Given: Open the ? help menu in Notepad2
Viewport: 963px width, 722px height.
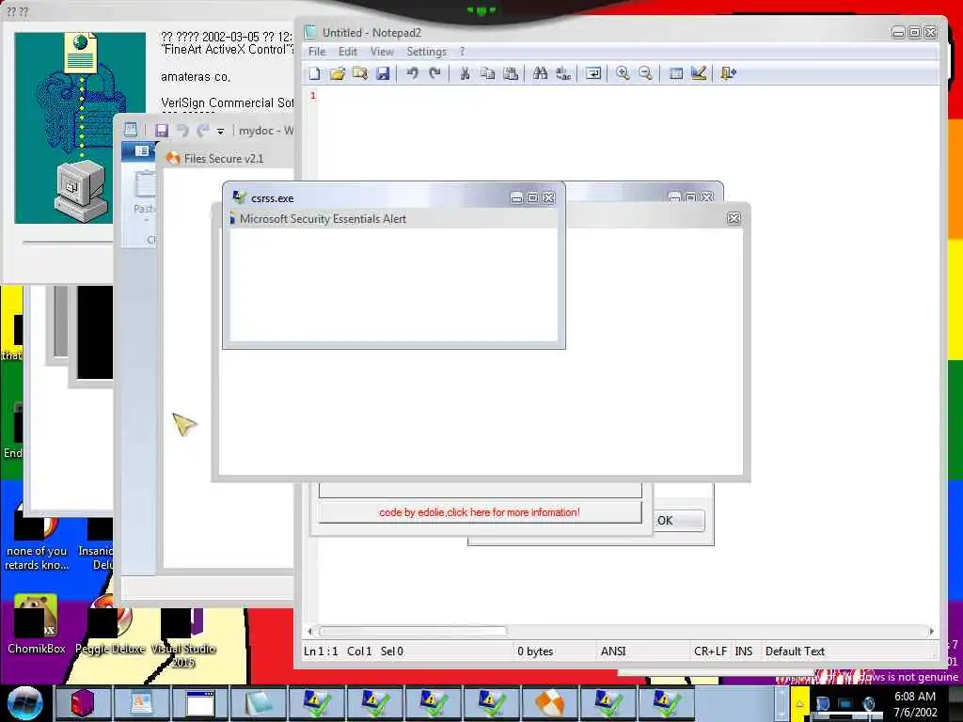Looking at the screenshot, I should click(x=463, y=52).
